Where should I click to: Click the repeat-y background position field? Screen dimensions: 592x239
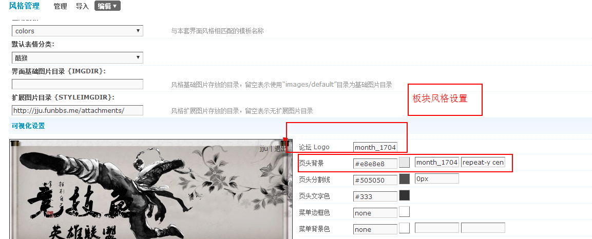pos(483,163)
